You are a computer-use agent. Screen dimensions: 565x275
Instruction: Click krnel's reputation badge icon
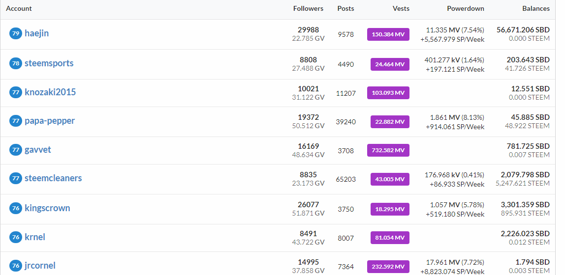pyautogui.click(x=15, y=237)
